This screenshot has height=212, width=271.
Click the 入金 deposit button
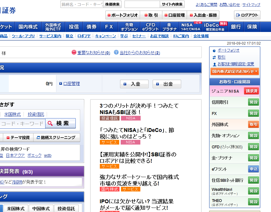pyautogui.click(x=134, y=84)
